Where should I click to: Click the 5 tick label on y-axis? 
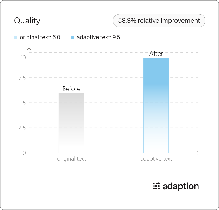click(24, 103)
